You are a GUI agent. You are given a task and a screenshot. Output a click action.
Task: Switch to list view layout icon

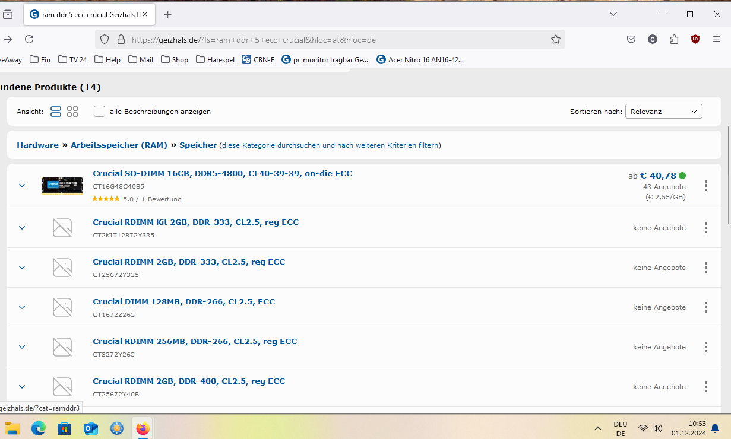(56, 112)
